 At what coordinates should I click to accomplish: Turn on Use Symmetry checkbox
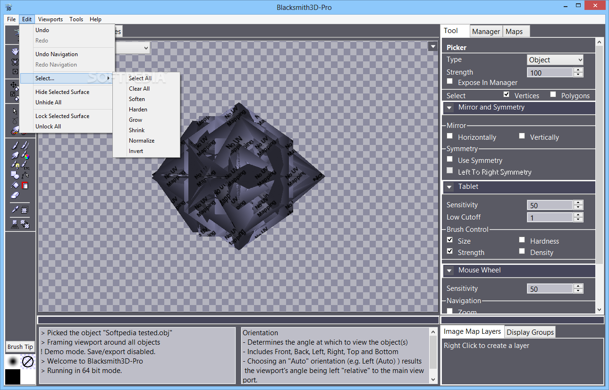tap(450, 159)
